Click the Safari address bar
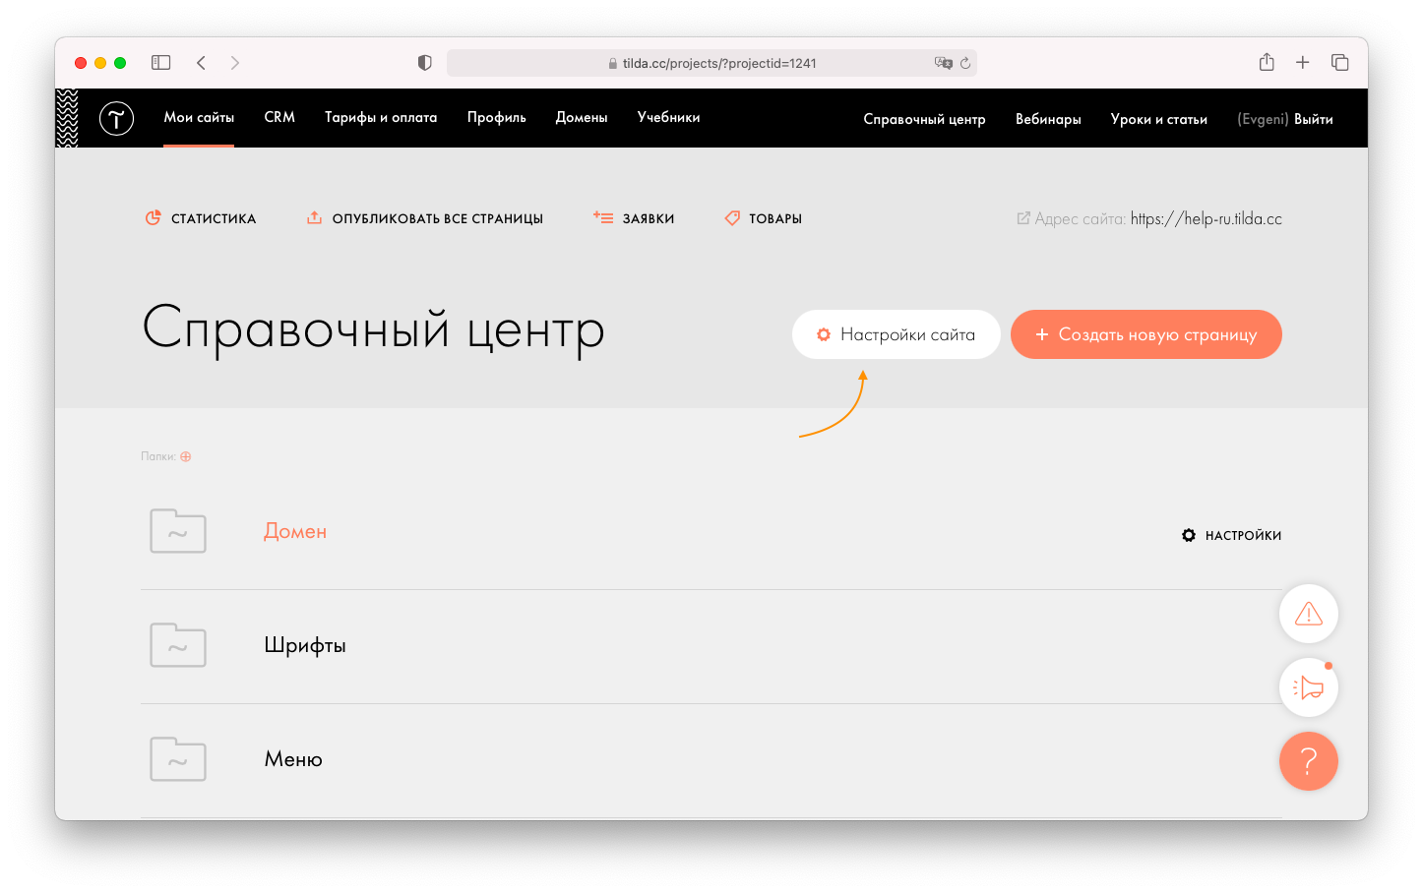Screen dimensions: 1423x893 tap(711, 63)
